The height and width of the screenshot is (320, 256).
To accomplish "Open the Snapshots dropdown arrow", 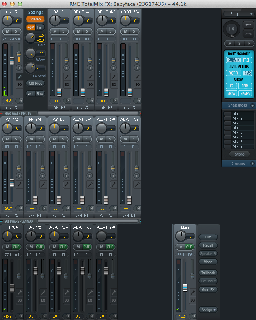I will [x=252, y=105].
